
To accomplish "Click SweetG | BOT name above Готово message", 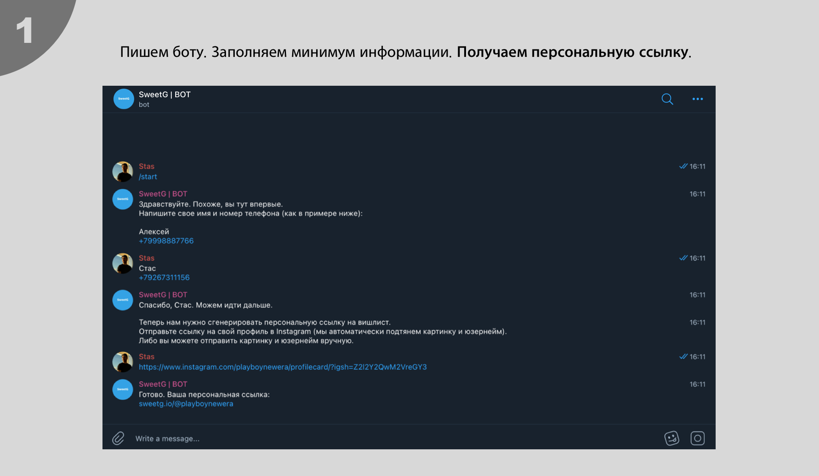I will click(x=163, y=384).
